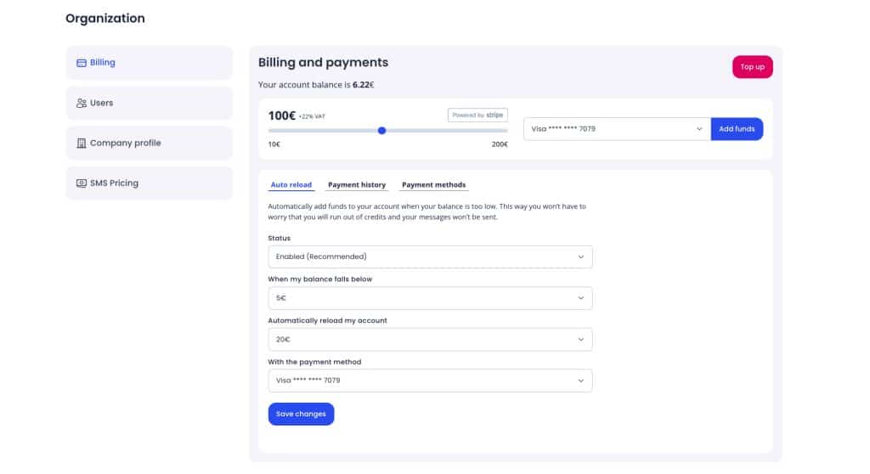Click the Add funds button
This screenshot has height=474, width=870.
point(737,129)
